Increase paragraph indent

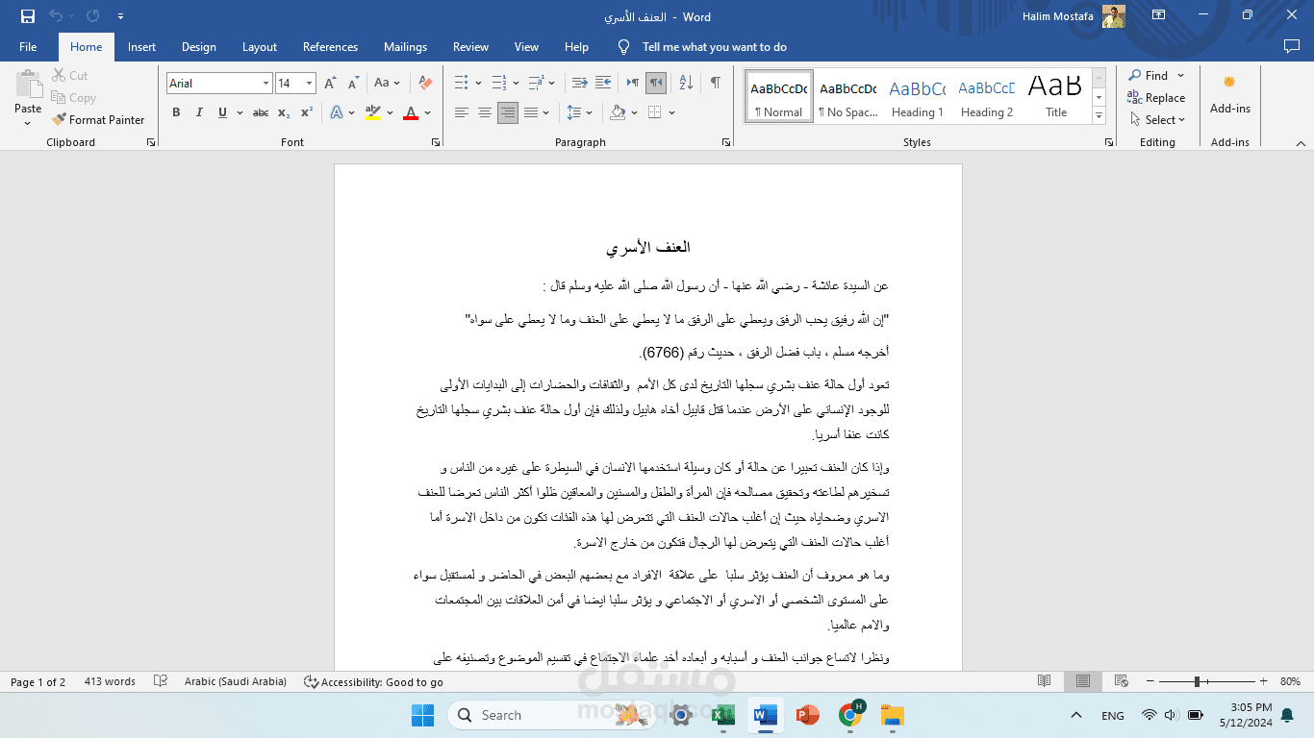point(603,84)
